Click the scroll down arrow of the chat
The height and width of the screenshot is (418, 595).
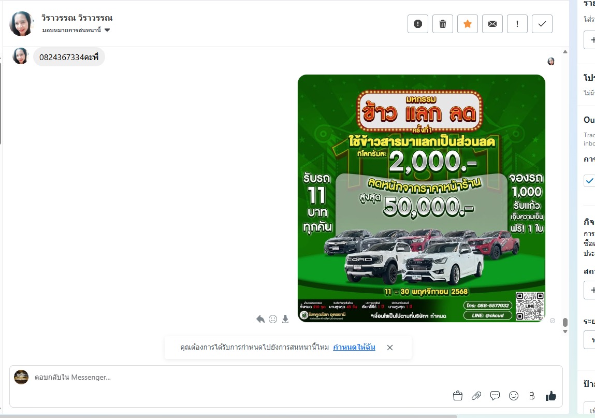click(x=565, y=331)
